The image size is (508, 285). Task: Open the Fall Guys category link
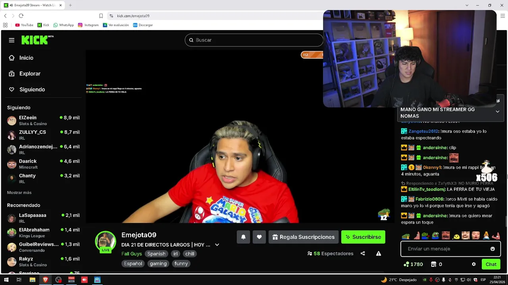coord(131,254)
